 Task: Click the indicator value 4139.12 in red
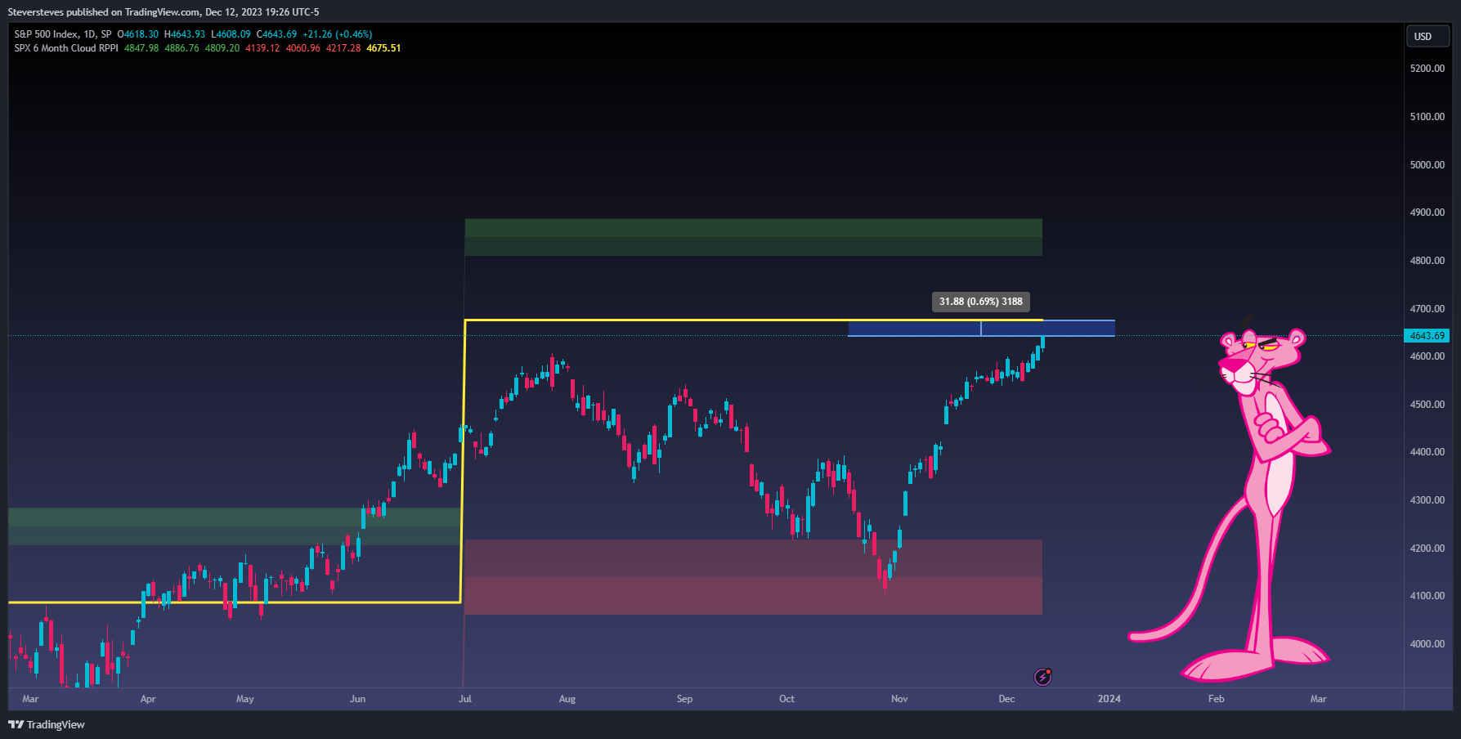click(262, 48)
